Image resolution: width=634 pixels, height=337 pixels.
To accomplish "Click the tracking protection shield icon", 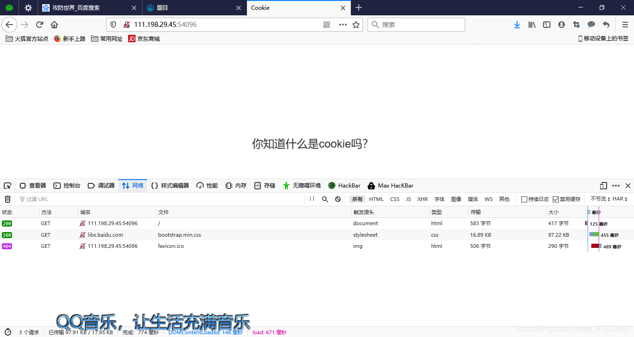I will [x=113, y=25].
